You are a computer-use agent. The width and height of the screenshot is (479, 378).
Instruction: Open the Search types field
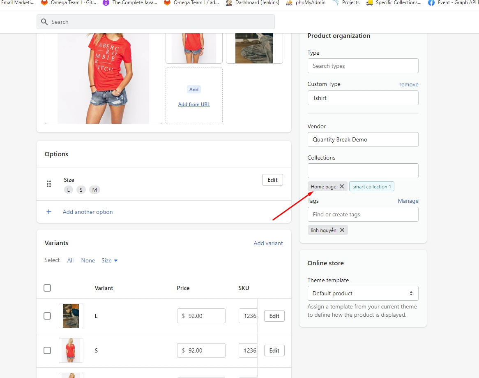363,66
